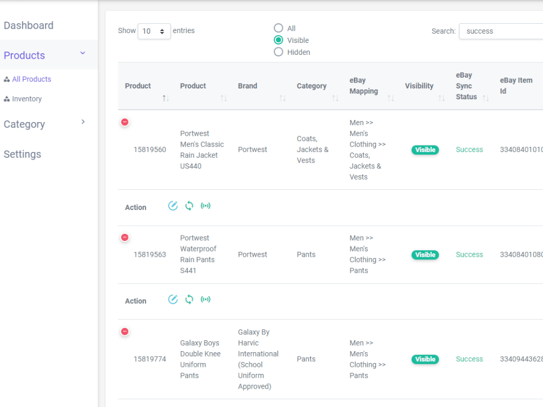Screen dimensions: 543x407
Task: Open Settings from the sidebar
Action: tap(22, 154)
